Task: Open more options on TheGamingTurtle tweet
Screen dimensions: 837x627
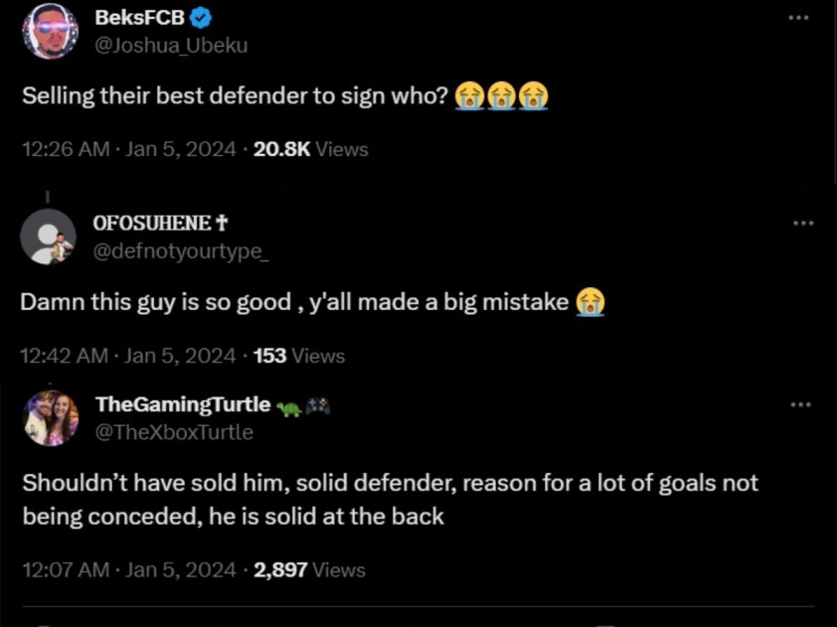Action: click(800, 405)
